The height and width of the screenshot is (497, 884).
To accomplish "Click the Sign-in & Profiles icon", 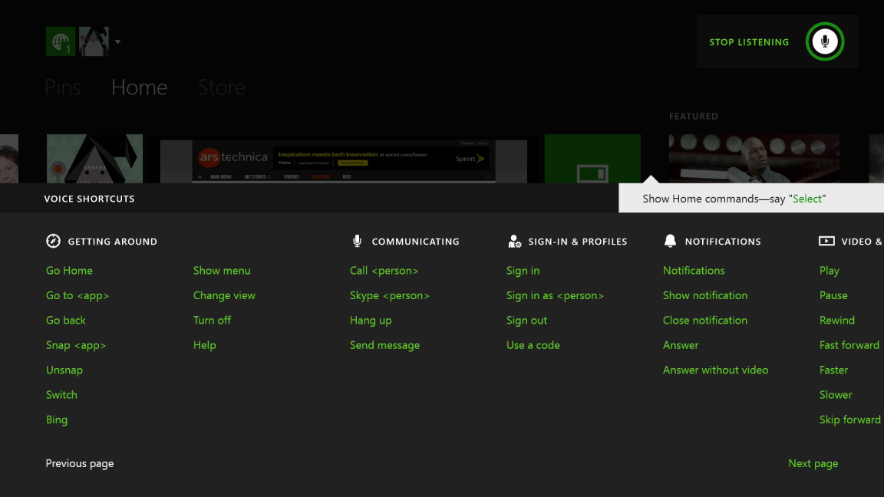I will point(514,240).
